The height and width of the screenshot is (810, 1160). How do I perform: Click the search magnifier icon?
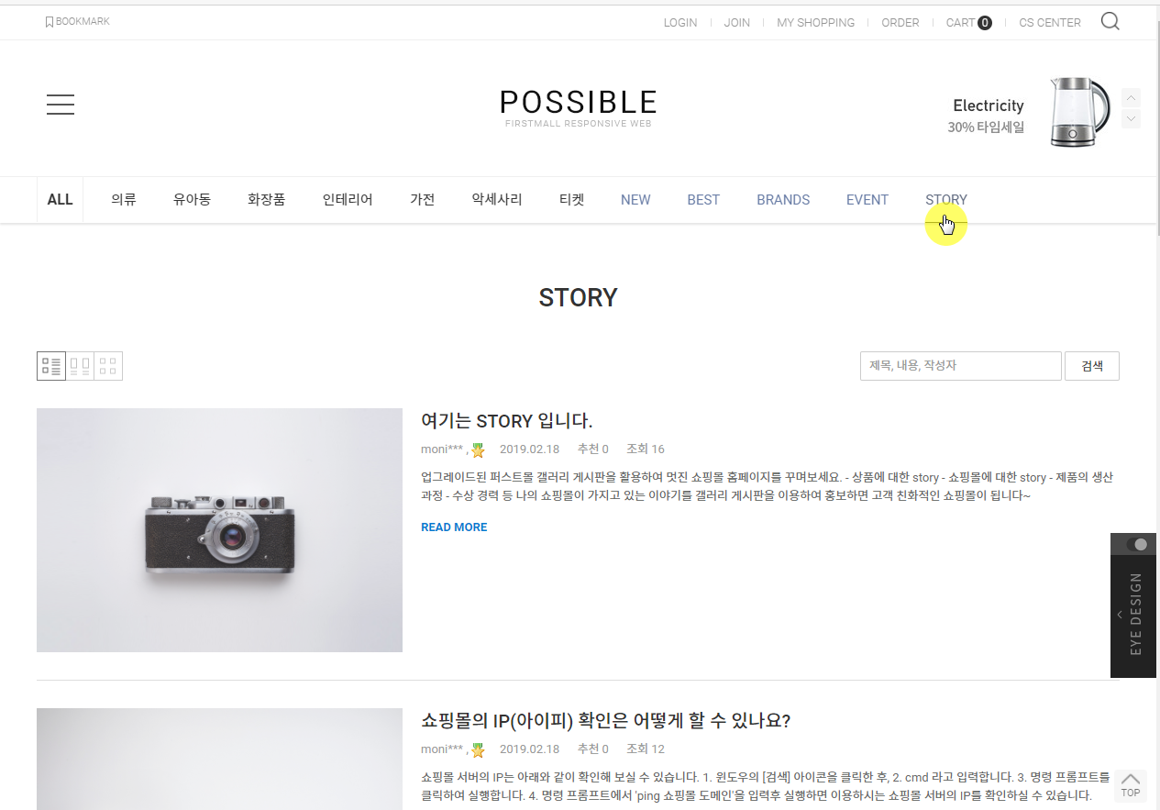[x=1110, y=22]
